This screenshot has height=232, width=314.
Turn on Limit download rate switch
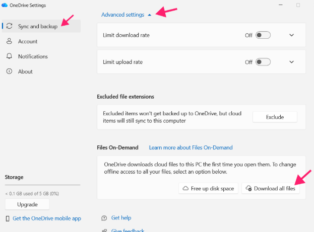(x=263, y=35)
